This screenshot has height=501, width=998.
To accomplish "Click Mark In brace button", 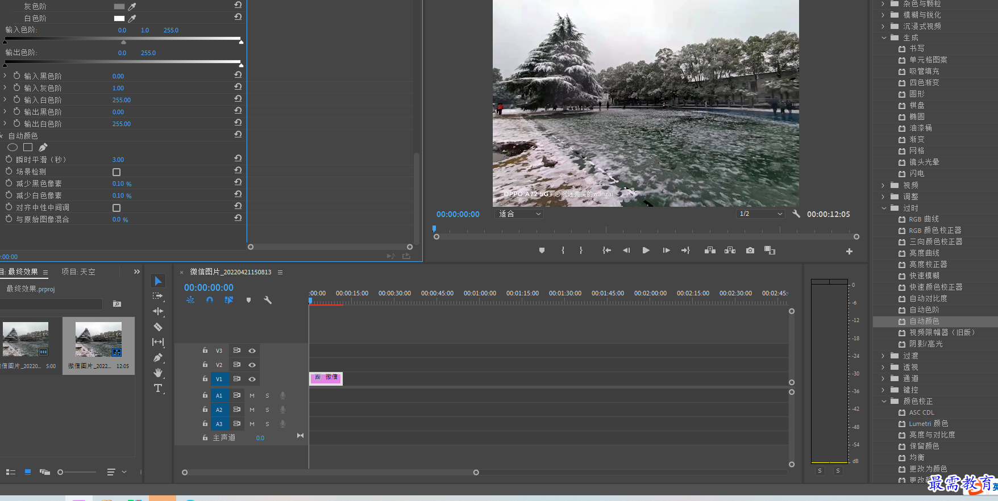I will point(563,250).
